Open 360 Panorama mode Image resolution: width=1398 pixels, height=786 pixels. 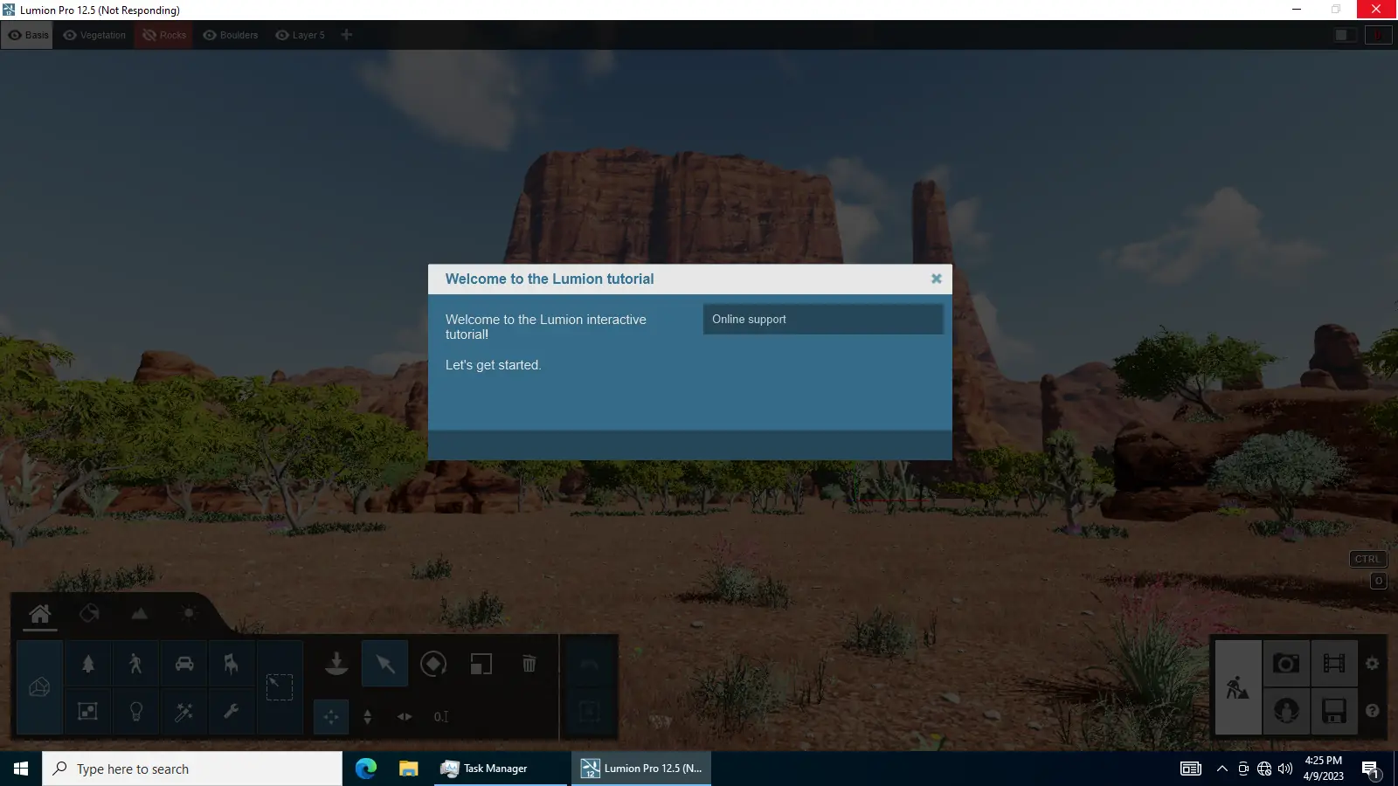coord(1286,711)
